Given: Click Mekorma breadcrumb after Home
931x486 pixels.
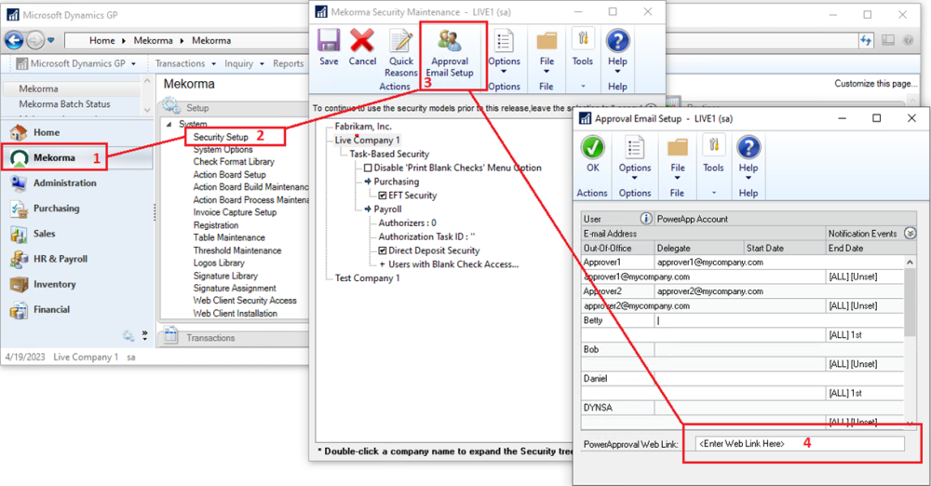Looking at the screenshot, I should click(x=153, y=40).
